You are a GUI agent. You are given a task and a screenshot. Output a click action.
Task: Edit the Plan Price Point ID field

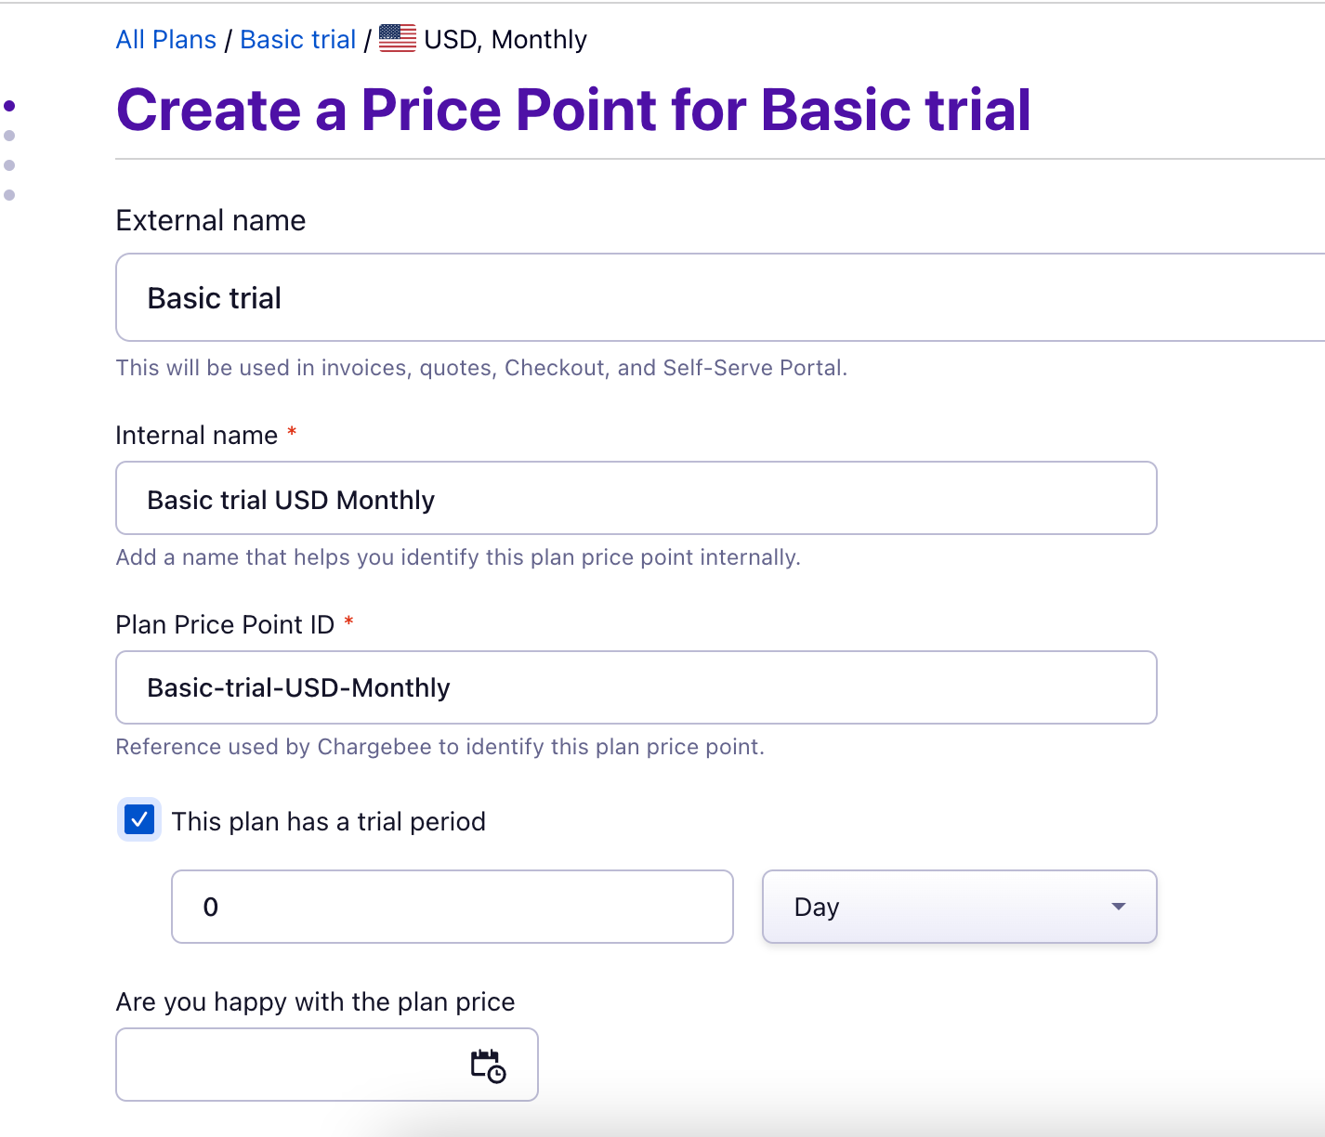click(636, 687)
